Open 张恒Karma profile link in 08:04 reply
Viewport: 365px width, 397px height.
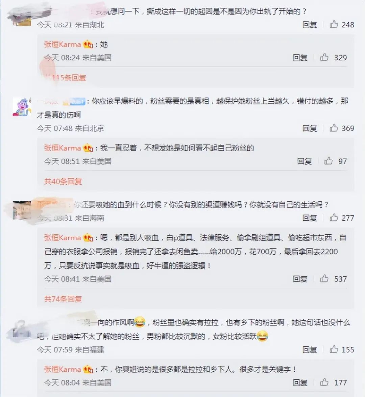[62, 369]
